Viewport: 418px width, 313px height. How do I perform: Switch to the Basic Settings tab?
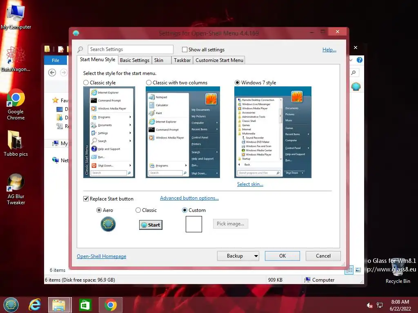(135, 60)
